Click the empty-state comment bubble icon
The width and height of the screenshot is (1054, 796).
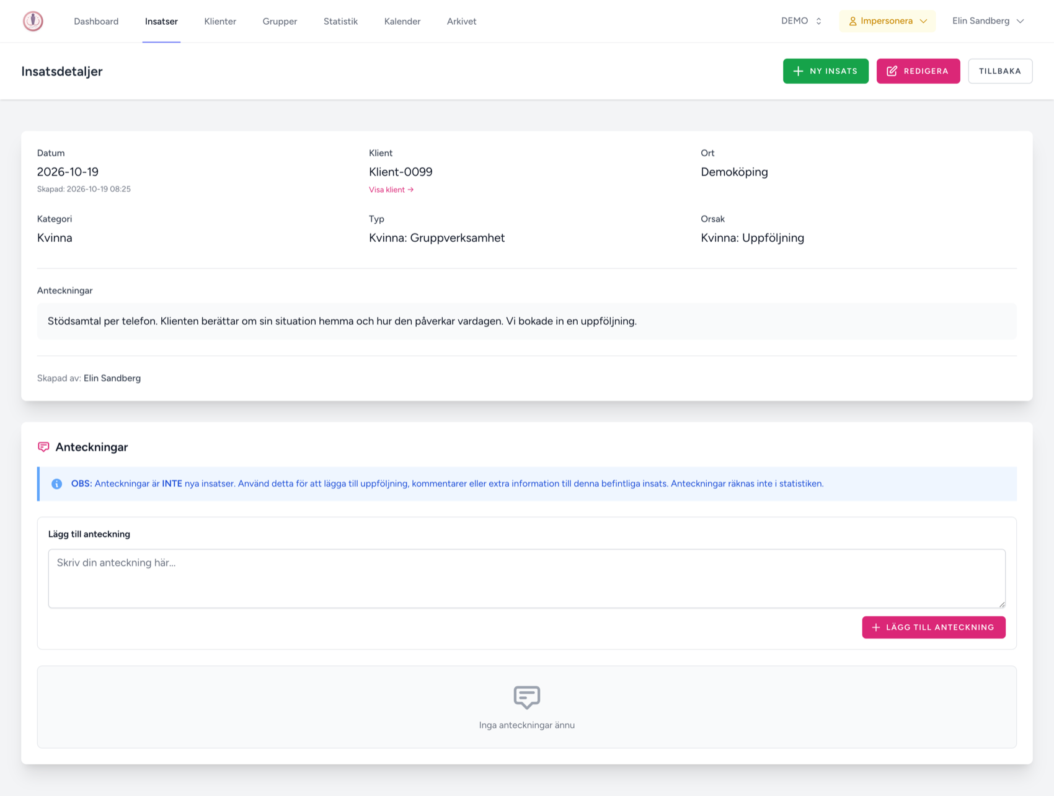pos(527,697)
